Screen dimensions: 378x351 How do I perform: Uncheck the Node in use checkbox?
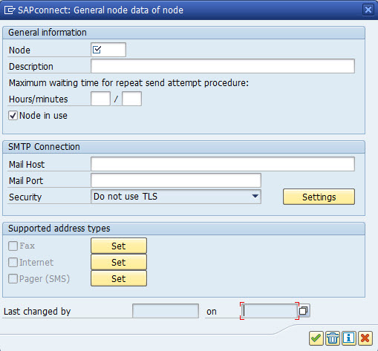coord(13,116)
